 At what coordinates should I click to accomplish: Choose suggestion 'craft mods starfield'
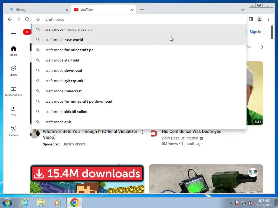[x=139, y=60]
